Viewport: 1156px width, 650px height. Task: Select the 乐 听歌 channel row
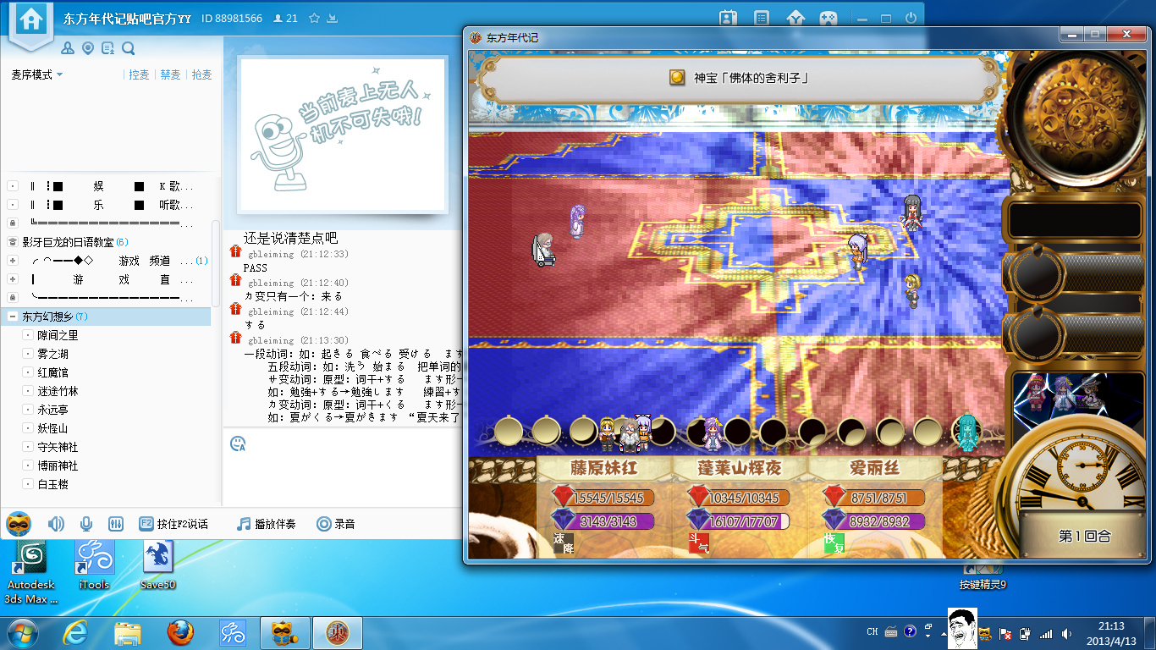click(106, 205)
